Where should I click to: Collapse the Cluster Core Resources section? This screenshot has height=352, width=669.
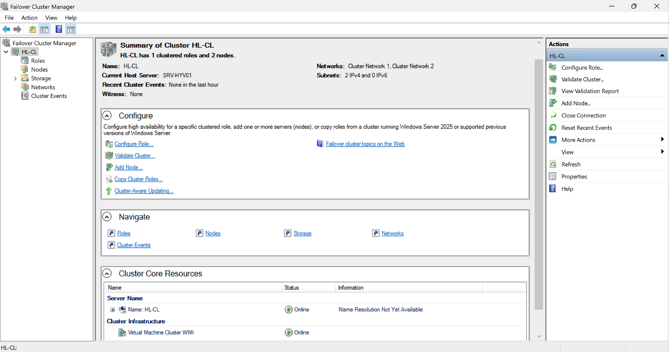tap(107, 274)
